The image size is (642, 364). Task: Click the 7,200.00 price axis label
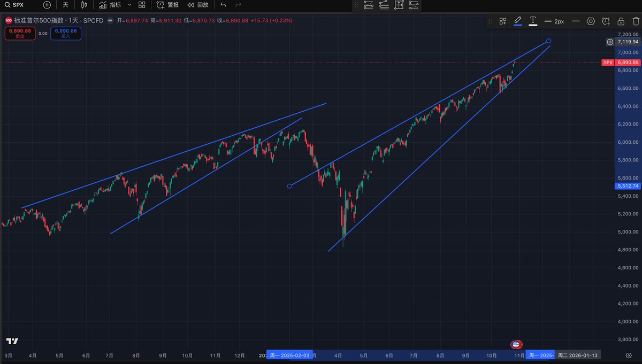(628, 34)
